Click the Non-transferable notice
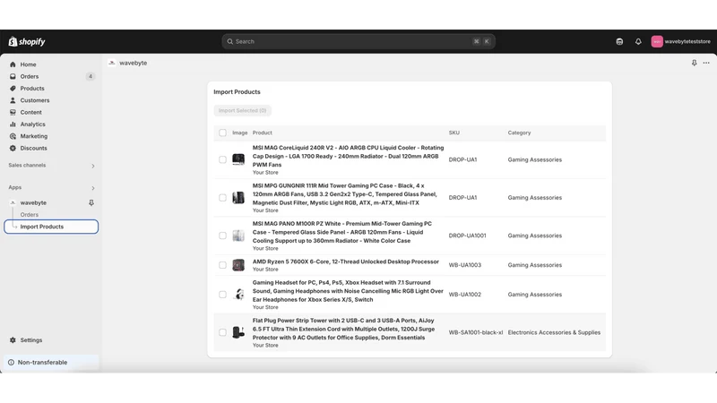 (x=51, y=363)
